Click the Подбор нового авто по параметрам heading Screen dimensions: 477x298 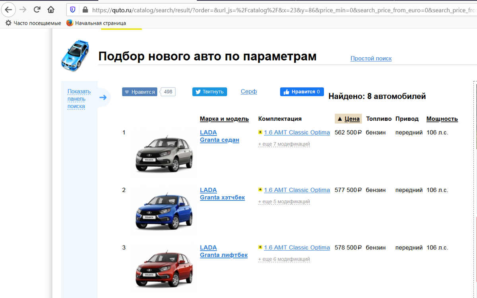pos(207,56)
